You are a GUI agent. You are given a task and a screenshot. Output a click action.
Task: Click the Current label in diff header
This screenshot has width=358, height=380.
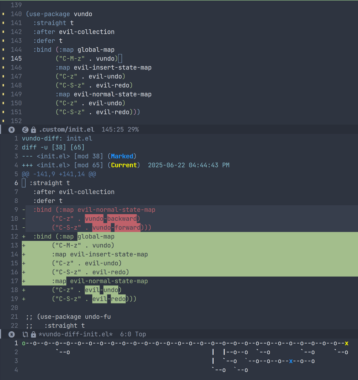click(x=124, y=165)
